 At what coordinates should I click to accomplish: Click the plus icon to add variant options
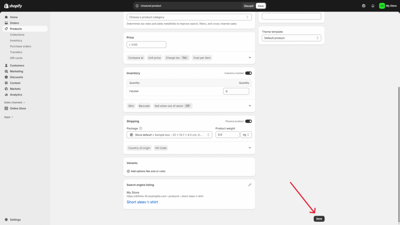click(128, 171)
